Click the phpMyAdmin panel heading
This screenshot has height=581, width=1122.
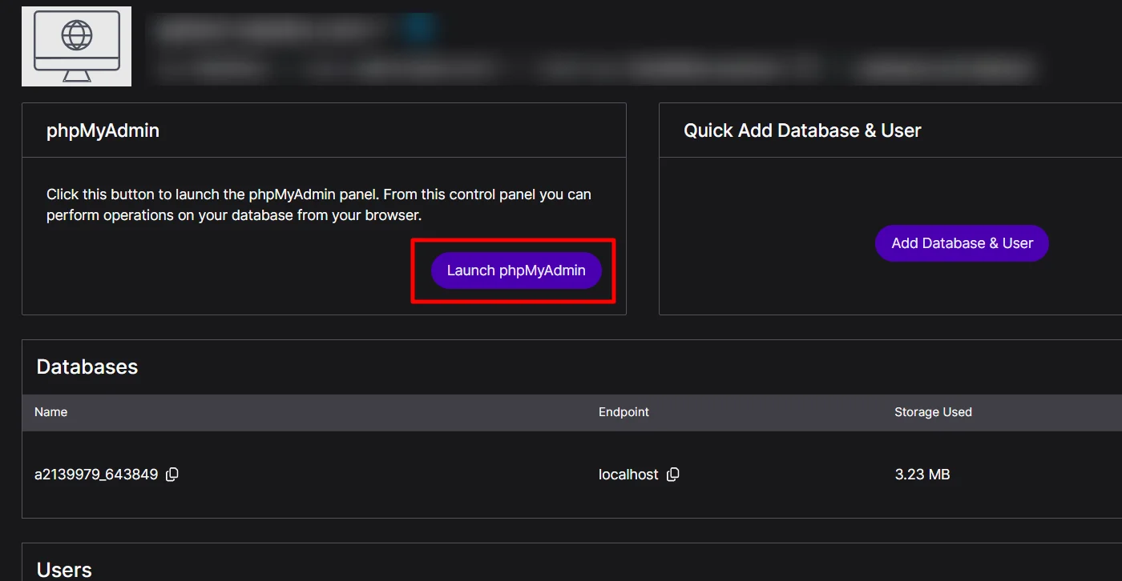coord(103,130)
